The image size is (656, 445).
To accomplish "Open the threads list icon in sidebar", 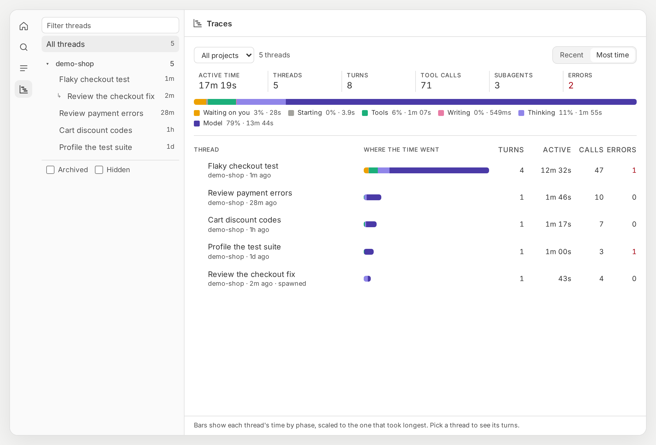I will point(24,68).
